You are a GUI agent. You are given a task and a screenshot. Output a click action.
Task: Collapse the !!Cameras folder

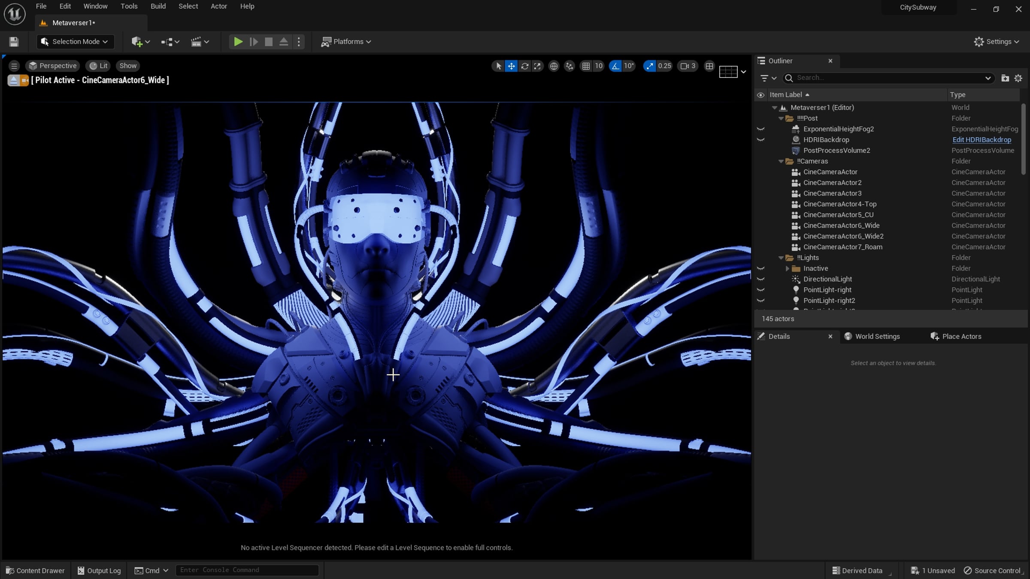click(x=781, y=161)
